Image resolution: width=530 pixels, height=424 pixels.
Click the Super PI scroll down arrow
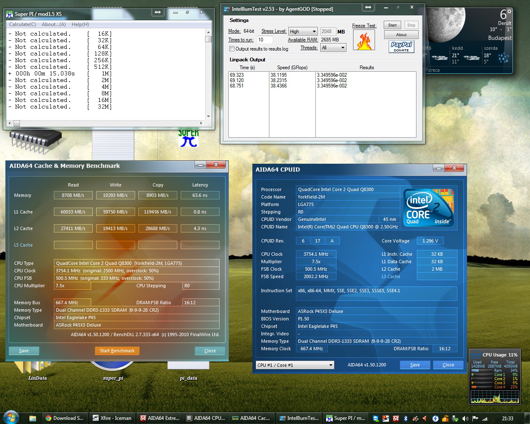(x=208, y=116)
